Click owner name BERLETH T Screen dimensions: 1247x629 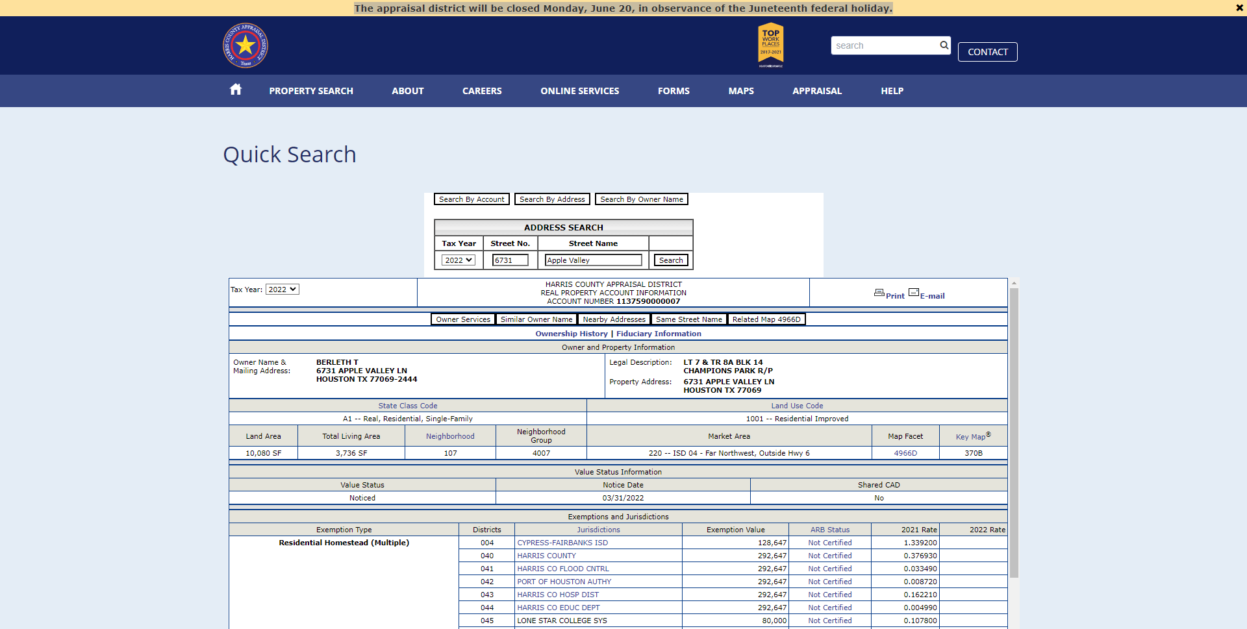(337, 362)
